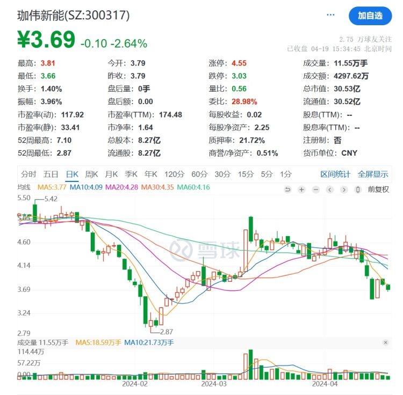This screenshot has height=395, width=403.
Task: Click the stock title 珈伟新能(SZ:300317)
Action: coord(74,16)
